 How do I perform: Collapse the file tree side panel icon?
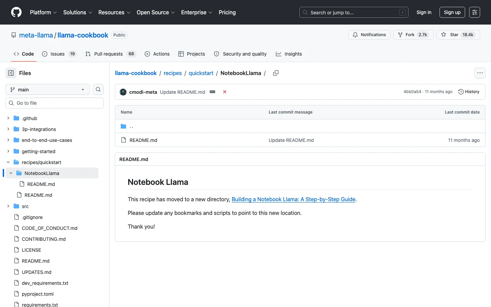pyautogui.click(x=11, y=73)
